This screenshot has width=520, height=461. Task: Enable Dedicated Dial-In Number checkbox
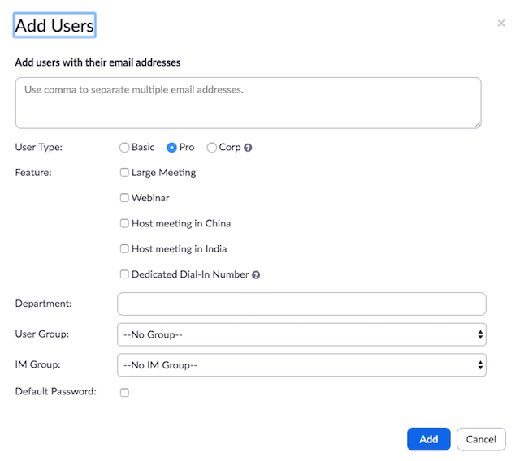[124, 274]
